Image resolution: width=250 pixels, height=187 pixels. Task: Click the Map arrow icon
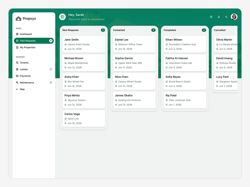[x=17, y=89]
